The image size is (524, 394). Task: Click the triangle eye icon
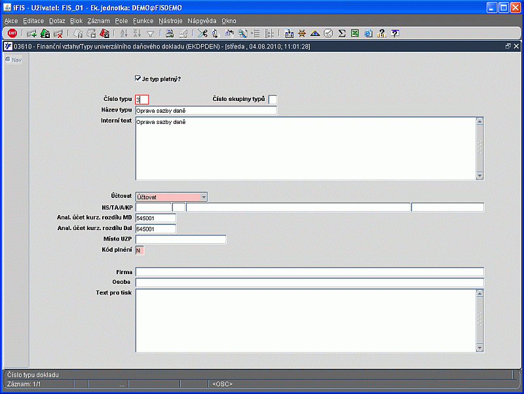[x=315, y=33]
